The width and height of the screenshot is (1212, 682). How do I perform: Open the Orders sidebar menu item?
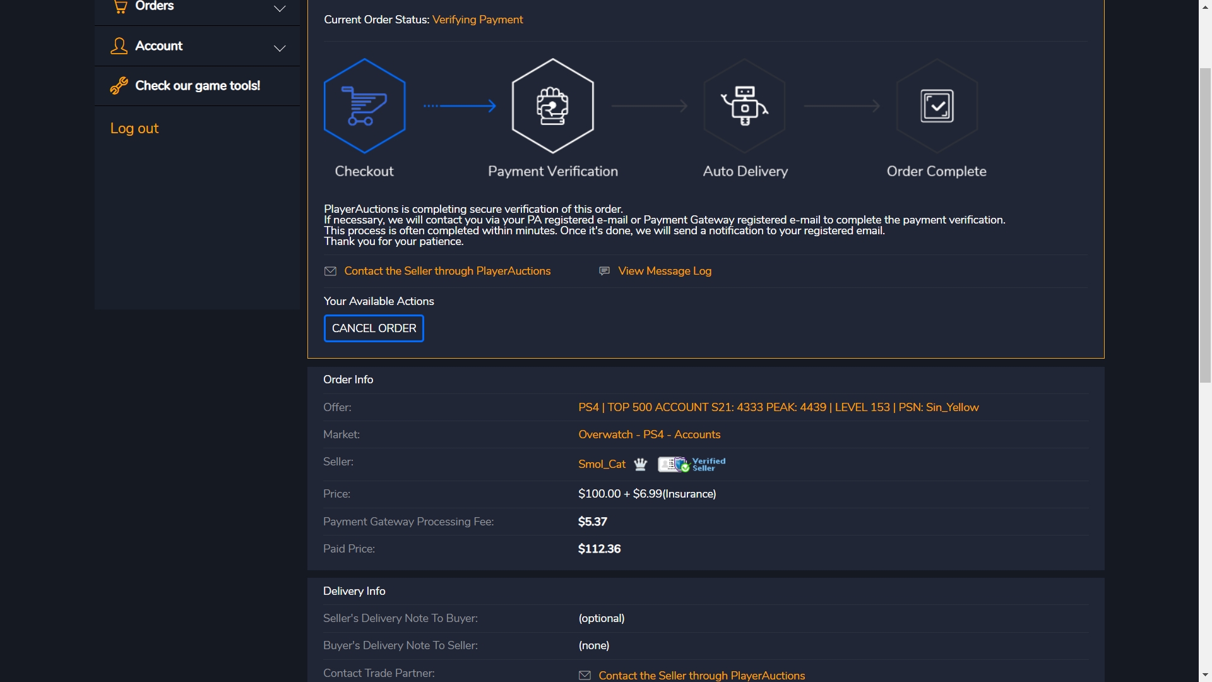click(155, 6)
